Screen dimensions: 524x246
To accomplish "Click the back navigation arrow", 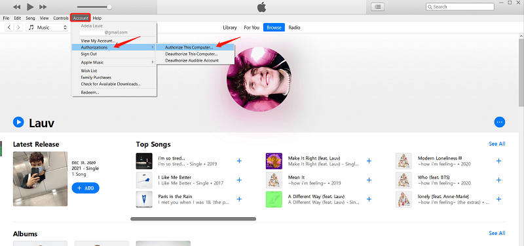I will (9, 28).
